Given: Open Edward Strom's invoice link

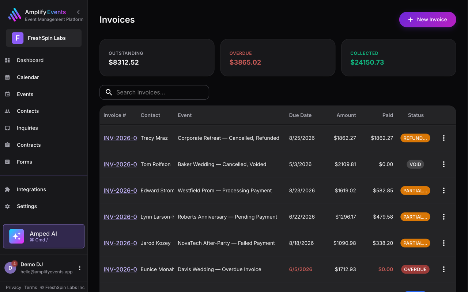Looking at the screenshot, I should pos(120,191).
